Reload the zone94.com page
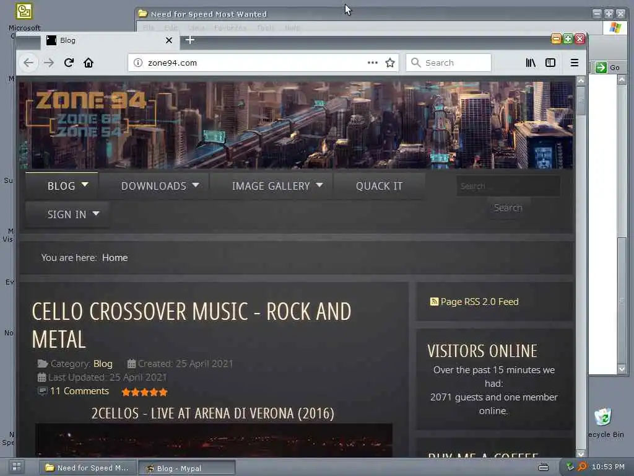Image resolution: width=634 pixels, height=476 pixels. (x=69, y=63)
